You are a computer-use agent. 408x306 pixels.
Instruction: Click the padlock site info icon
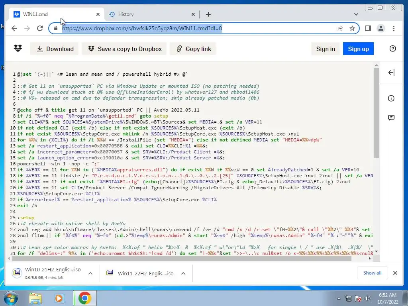pos(56,28)
